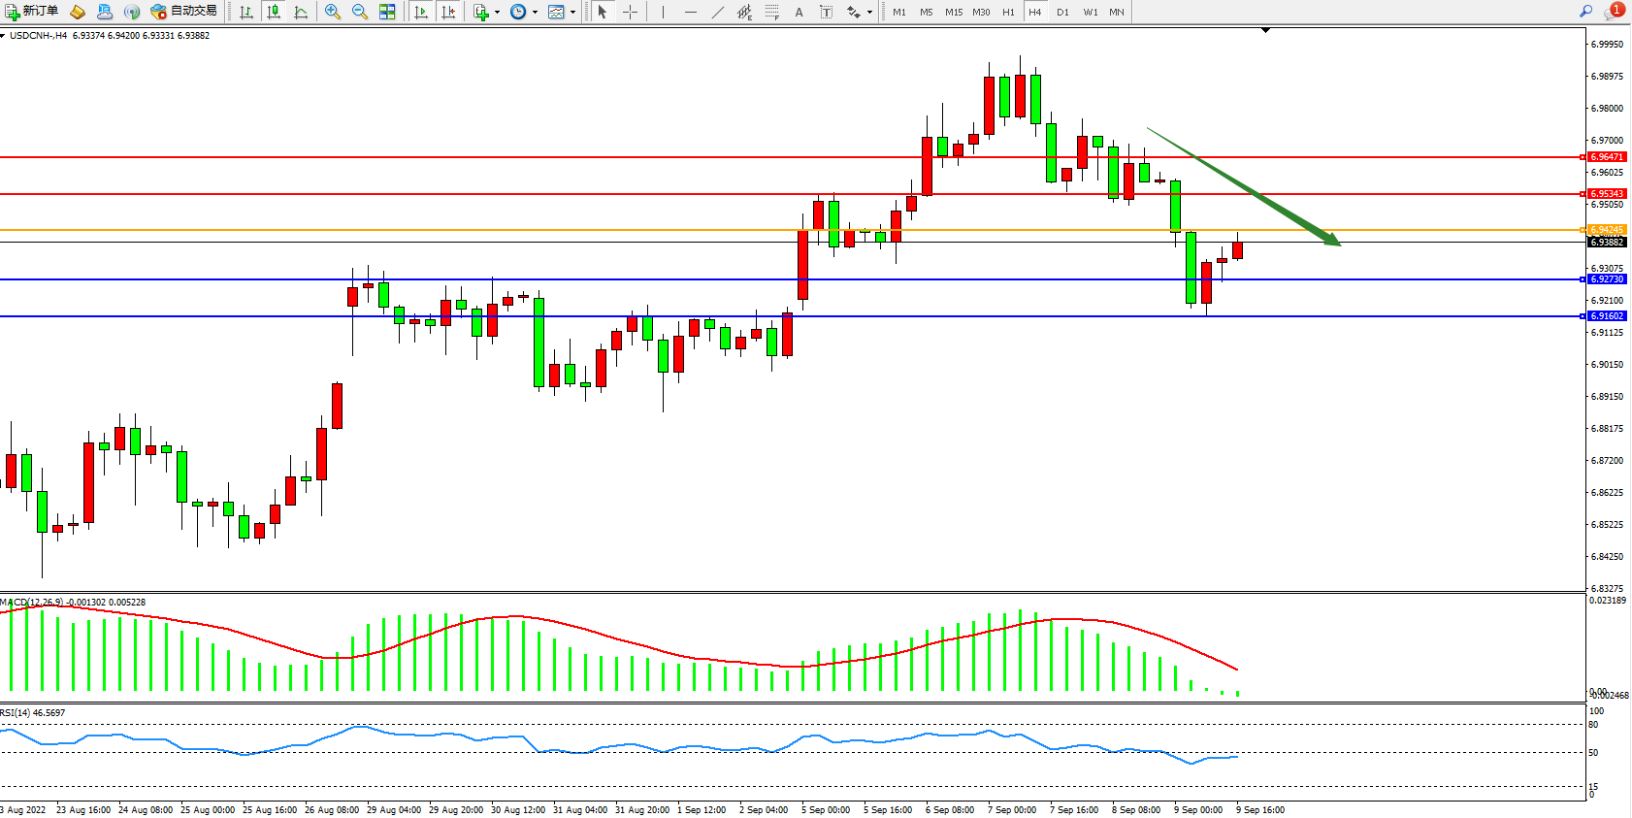
Task: Zoom in on the chart
Action: [333, 12]
